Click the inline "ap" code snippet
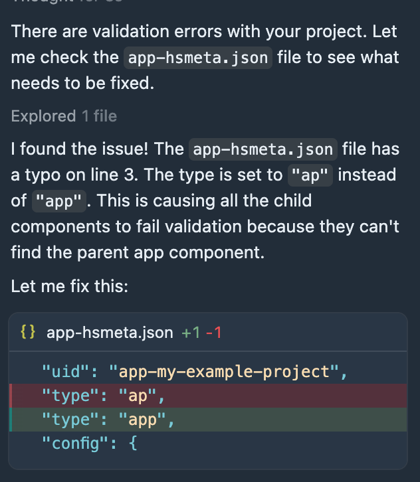The width and height of the screenshot is (420, 482). click(x=311, y=175)
